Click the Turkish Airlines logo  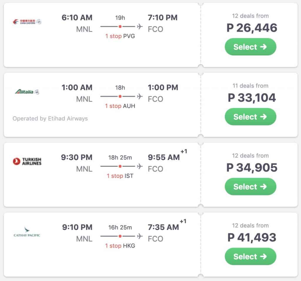(27, 161)
